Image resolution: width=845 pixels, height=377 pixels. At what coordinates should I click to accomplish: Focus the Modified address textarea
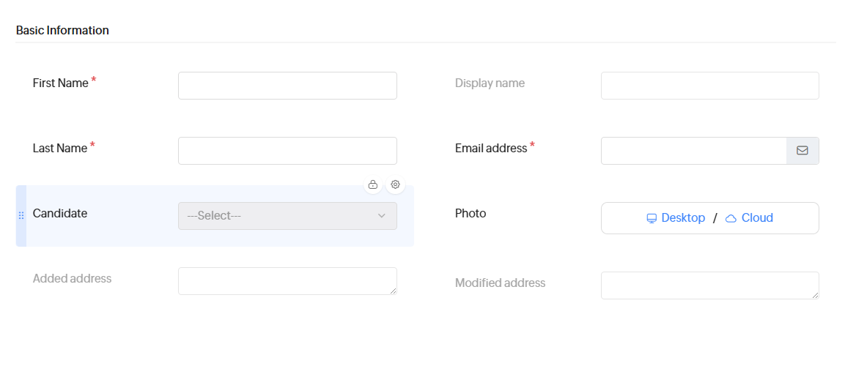[708, 285]
